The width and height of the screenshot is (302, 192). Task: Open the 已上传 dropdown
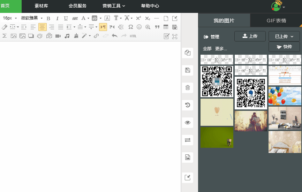click(x=284, y=36)
